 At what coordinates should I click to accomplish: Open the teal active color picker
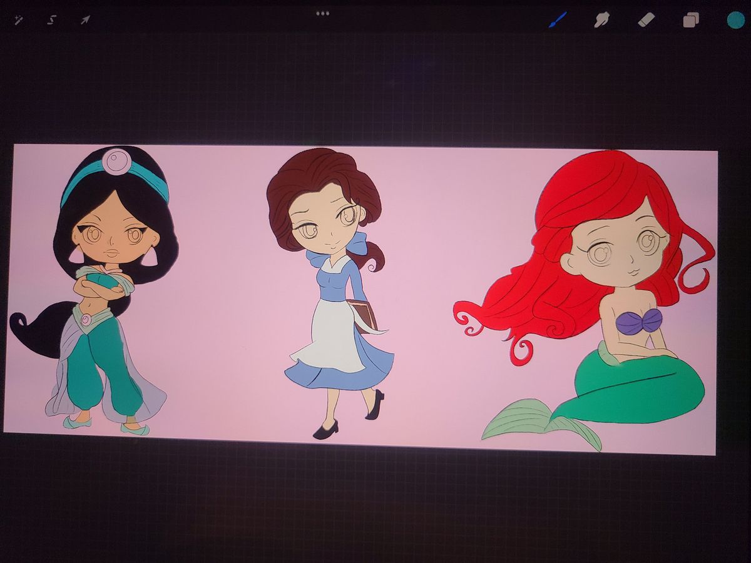pyautogui.click(x=735, y=20)
